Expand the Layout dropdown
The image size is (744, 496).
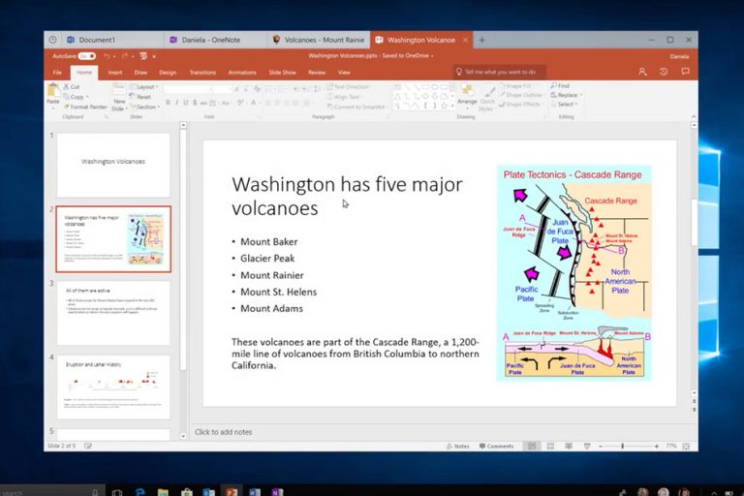[x=146, y=86]
